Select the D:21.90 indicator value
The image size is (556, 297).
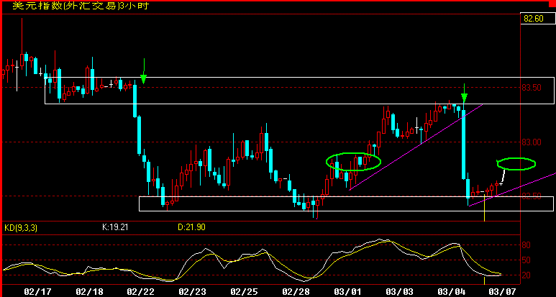[191, 227]
